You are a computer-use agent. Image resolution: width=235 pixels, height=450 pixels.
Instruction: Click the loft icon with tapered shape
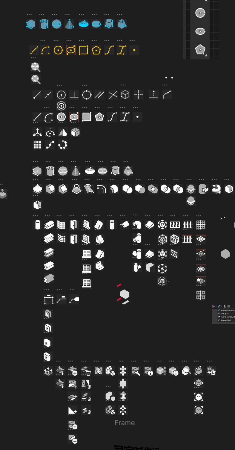pyautogui.click(x=77, y=189)
